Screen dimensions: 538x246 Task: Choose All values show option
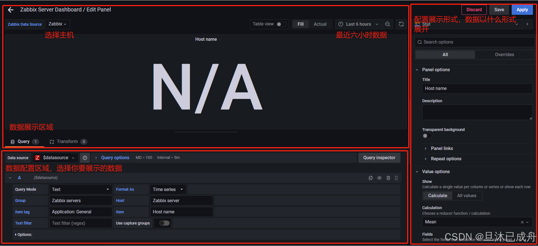pos(467,196)
